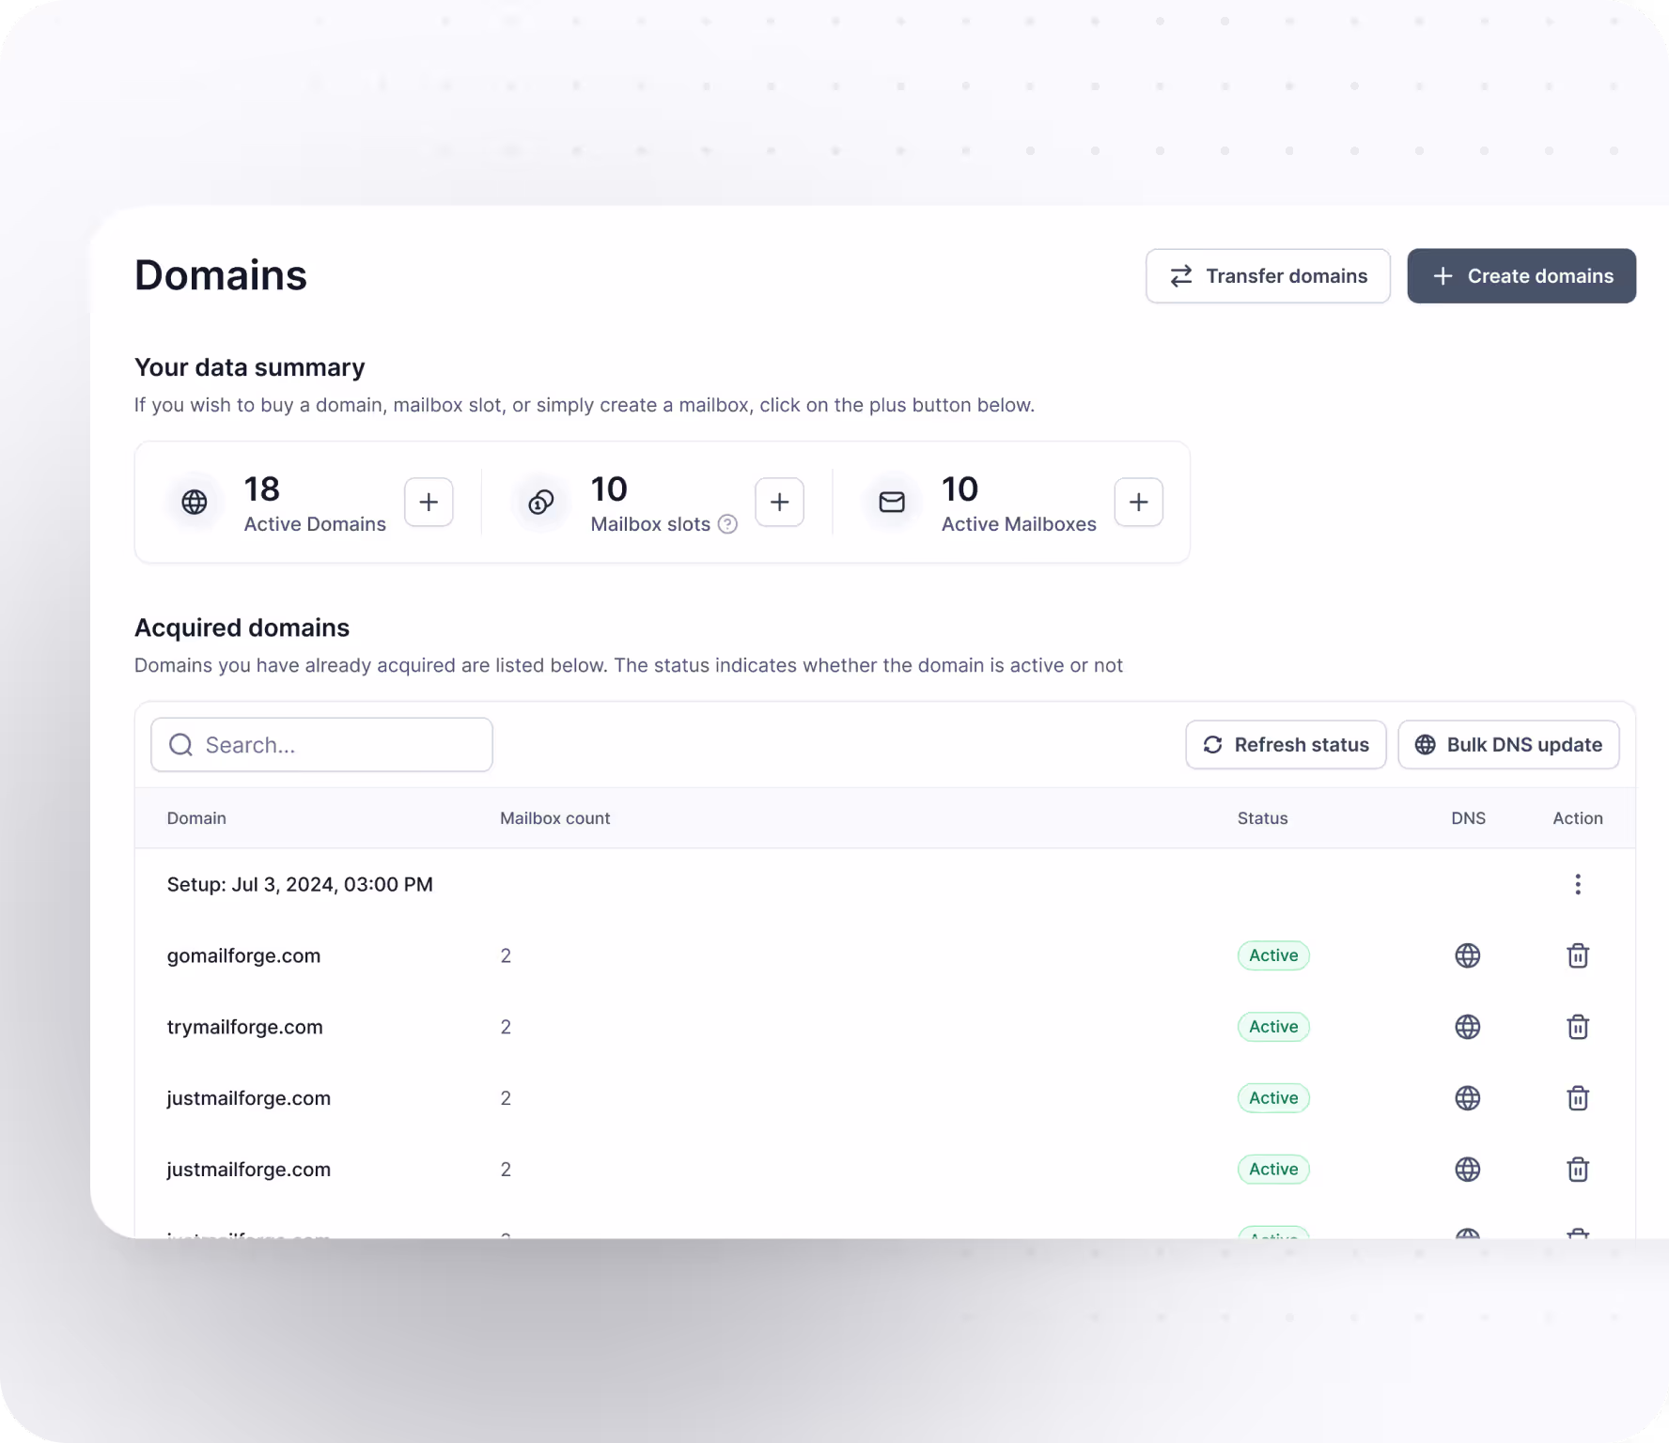Delete the trymailforge.com domain

tap(1577, 1027)
